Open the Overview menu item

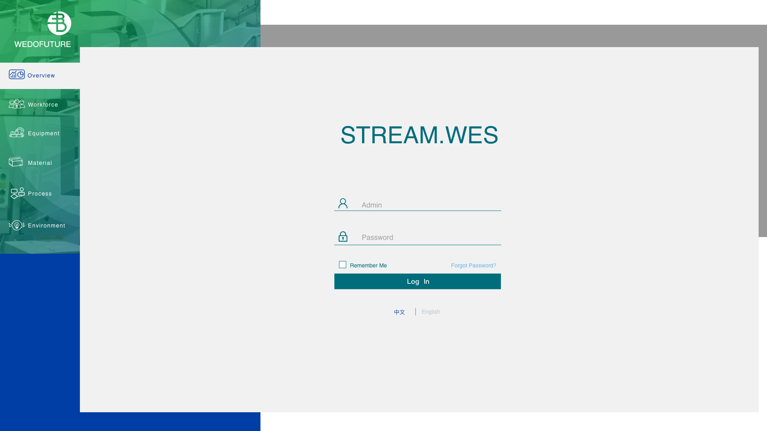click(x=41, y=75)
